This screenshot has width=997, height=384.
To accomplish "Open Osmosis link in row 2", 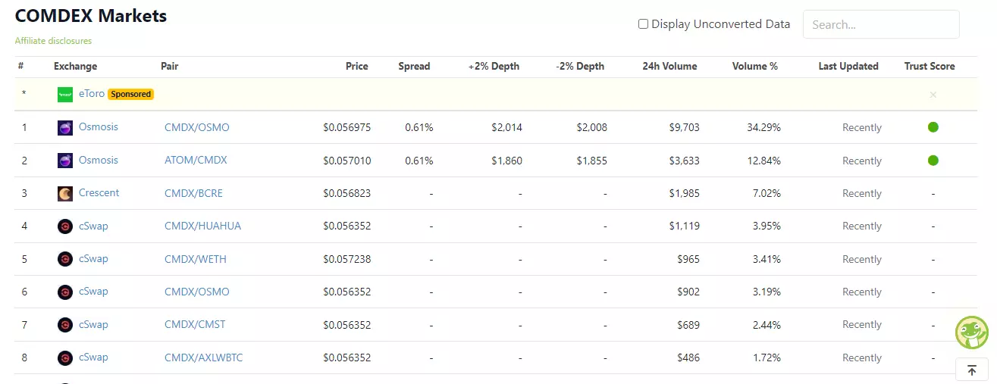I will 99,160.
